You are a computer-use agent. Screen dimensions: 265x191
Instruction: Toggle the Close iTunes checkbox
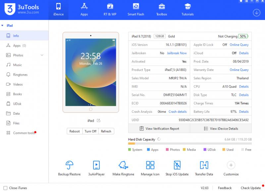point(5,188)
